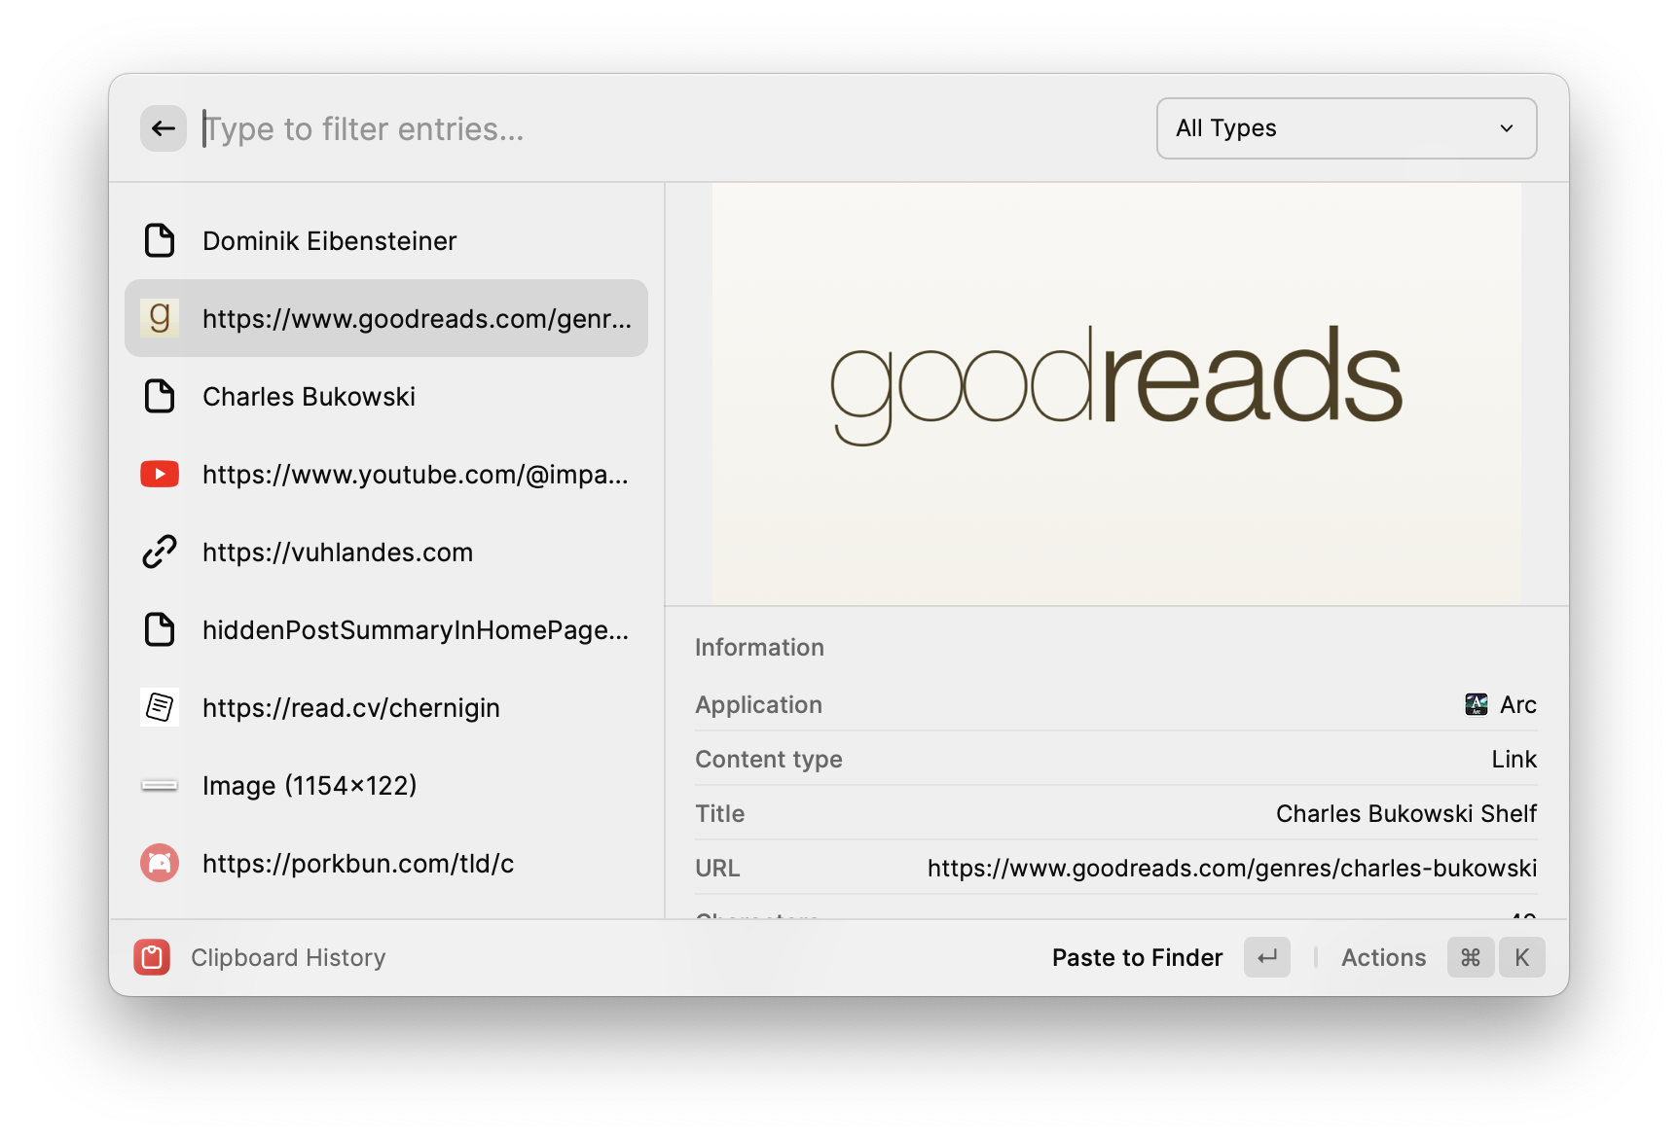Screen dimensions: 1678x1140
Task: Select the Image (1154×122) entry
Action: (x=386, y=785)
